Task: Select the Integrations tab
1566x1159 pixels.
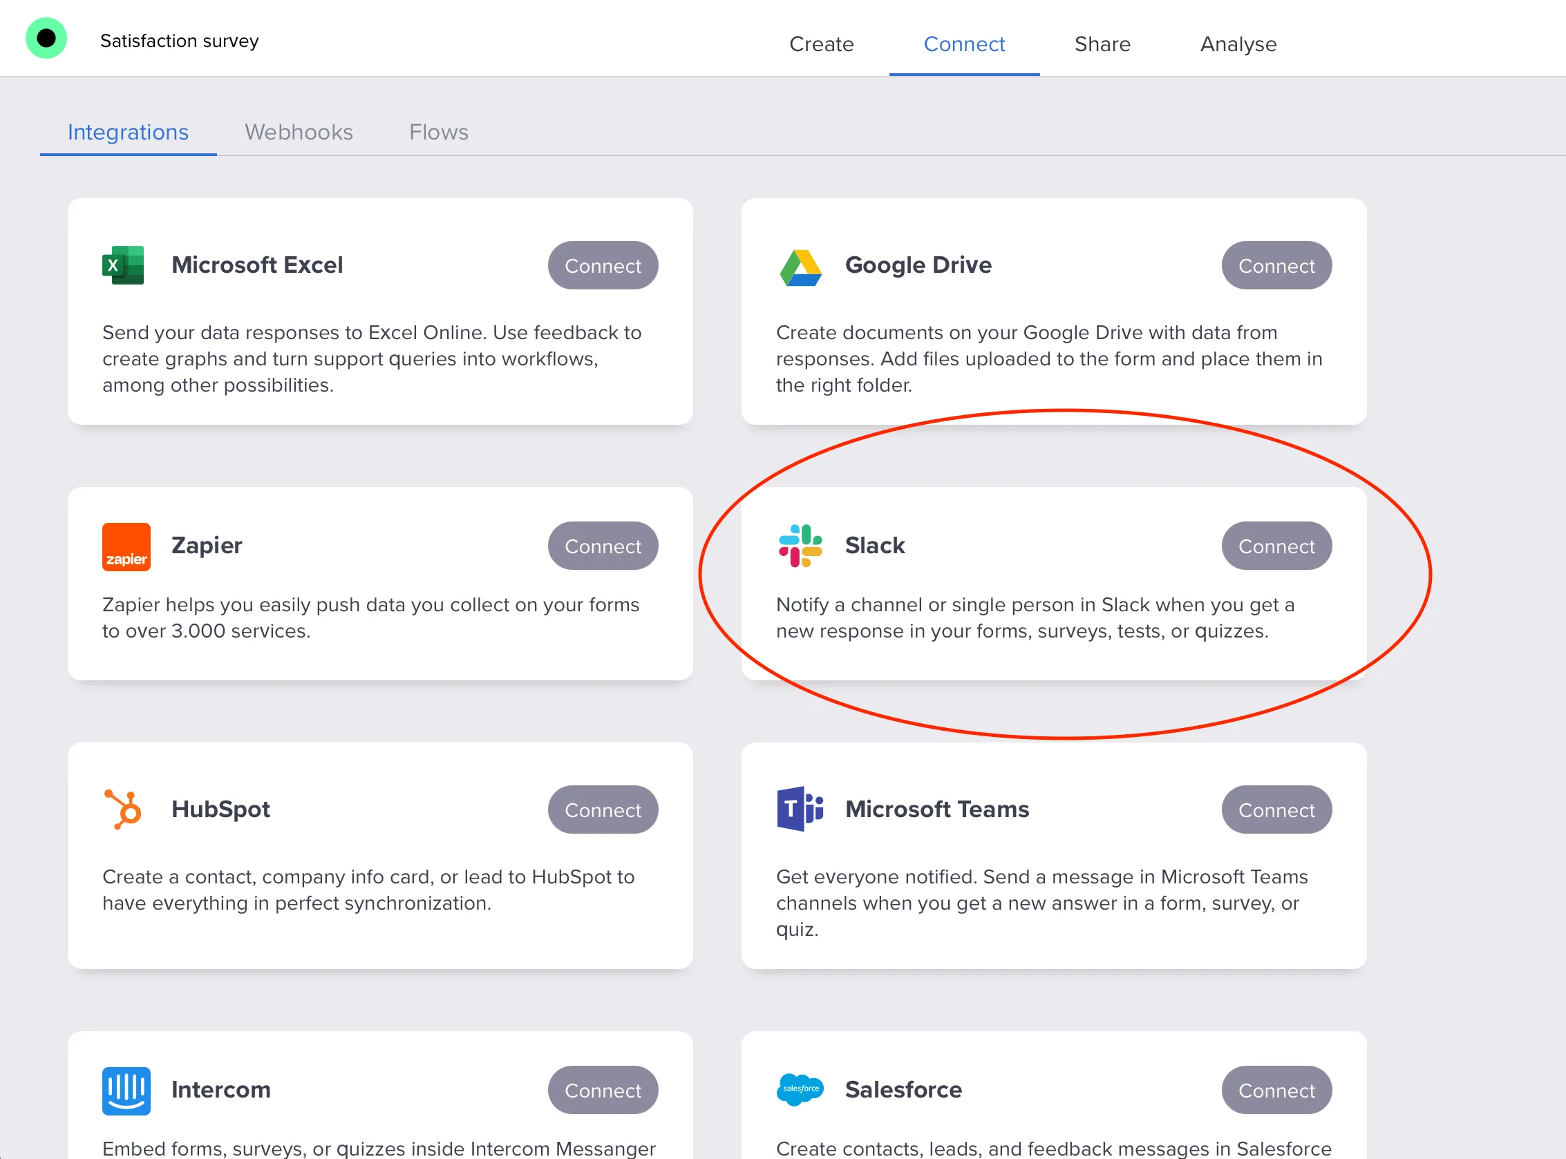Action: [128, 133]
